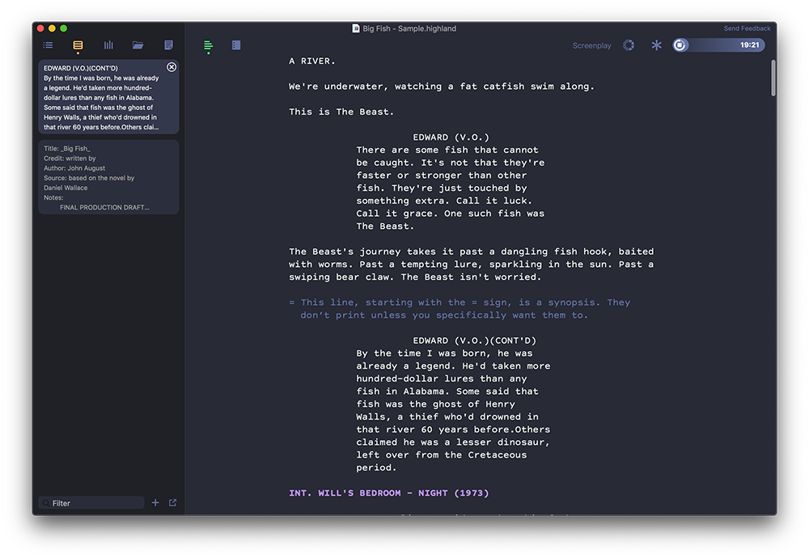Click the export pop-out icon beside plus
This screenshot has height=558, width=809.
point(172,503)
